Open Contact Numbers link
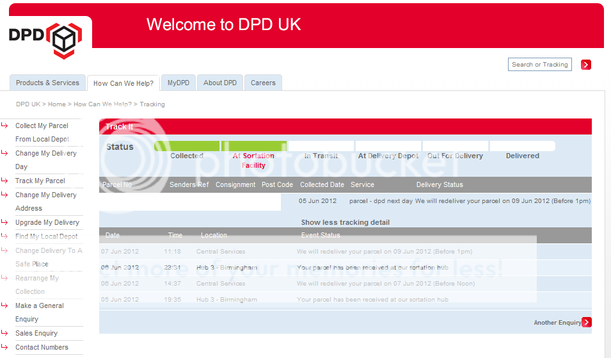This screenshot has width=611, height=358. 42,347
